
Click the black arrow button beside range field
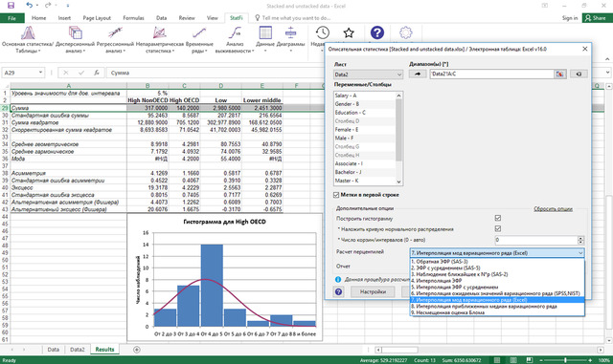click(x=418, y=74)
